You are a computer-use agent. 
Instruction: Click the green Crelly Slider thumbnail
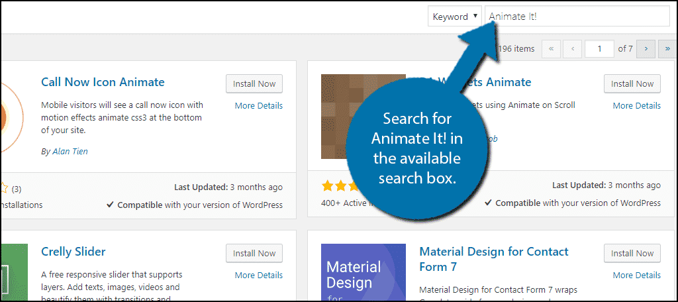pos(15,272)
